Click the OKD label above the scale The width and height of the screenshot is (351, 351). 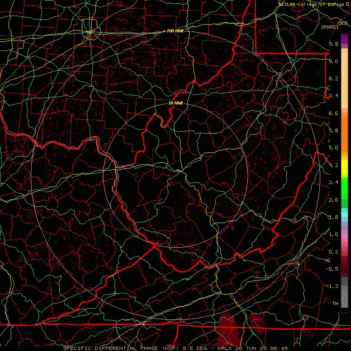[x=343, y=23]
